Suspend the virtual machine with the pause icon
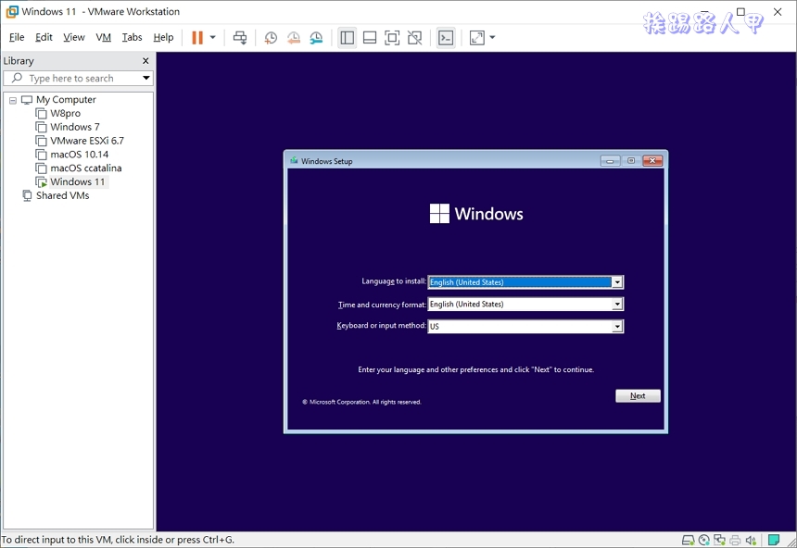 196,38
